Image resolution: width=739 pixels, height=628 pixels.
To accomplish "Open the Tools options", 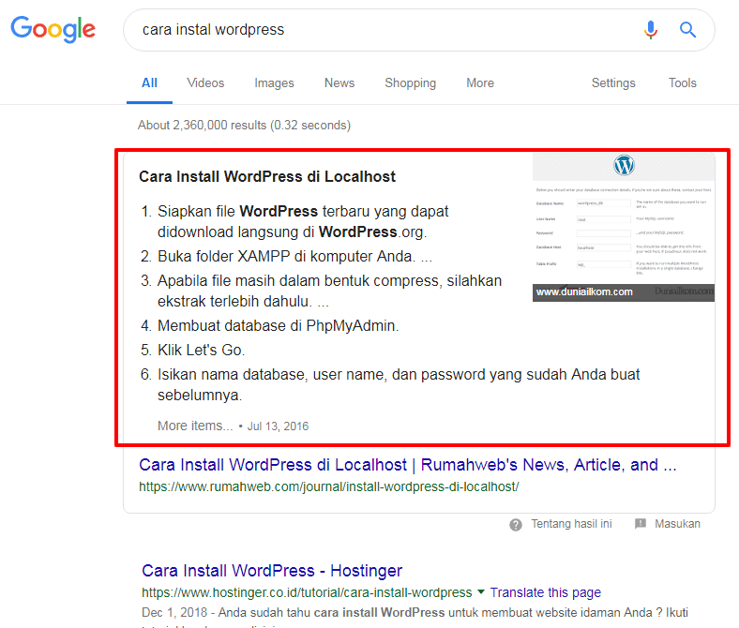I will (682, 83).
